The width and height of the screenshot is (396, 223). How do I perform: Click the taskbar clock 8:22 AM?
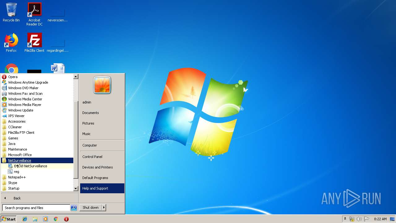pyautogui.click(x=380, y=219)
